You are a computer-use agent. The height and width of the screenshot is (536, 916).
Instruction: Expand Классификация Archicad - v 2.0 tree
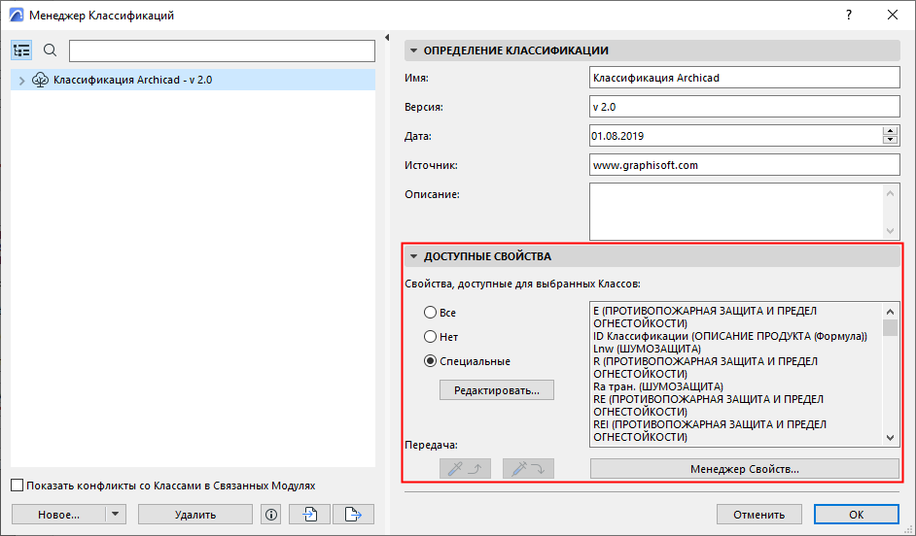tap(21, 81)
